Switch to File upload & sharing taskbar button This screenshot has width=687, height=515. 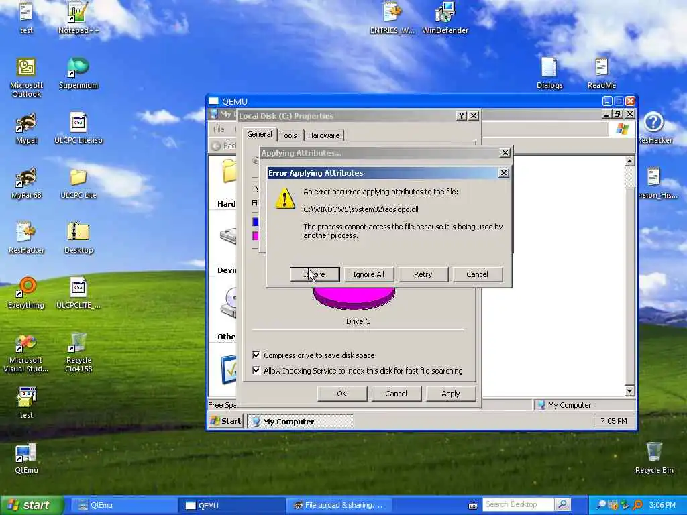pos(339,505)
